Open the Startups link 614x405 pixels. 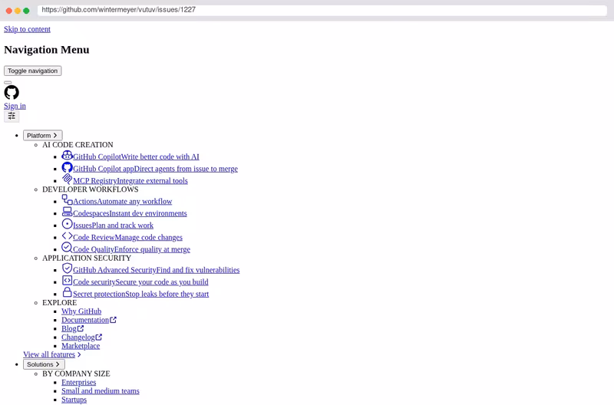tap(74, 400)
